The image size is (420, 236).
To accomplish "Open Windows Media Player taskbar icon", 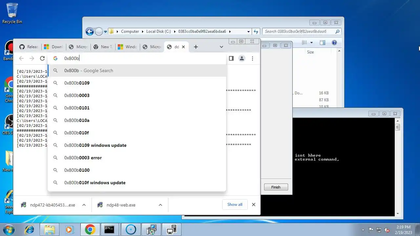I will 69,230.
